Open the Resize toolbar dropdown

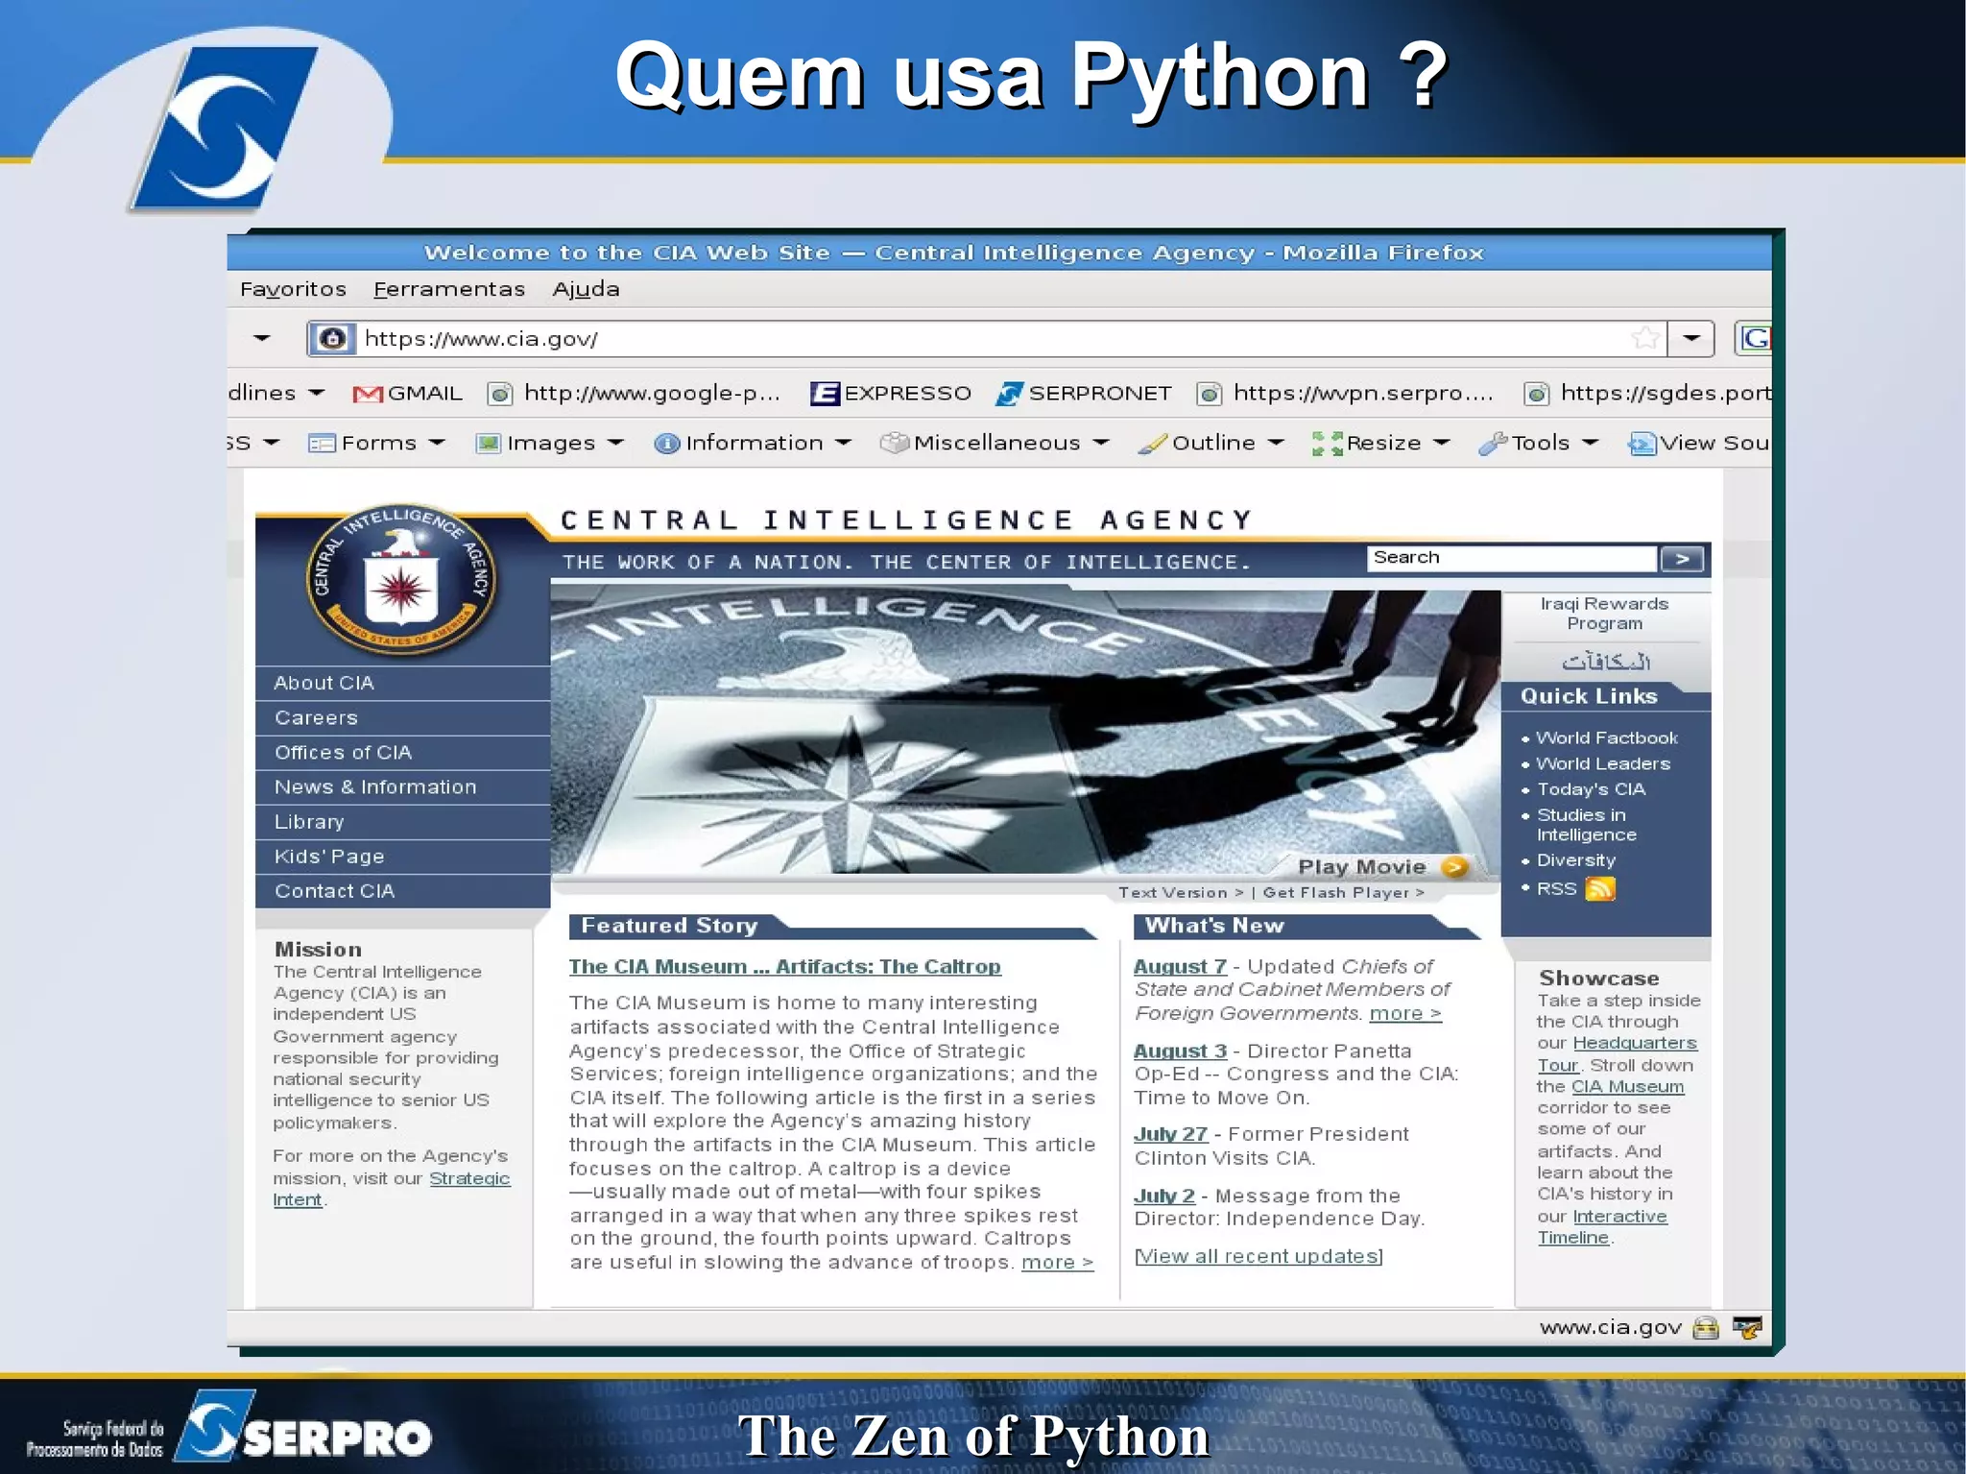(1380, 443)
